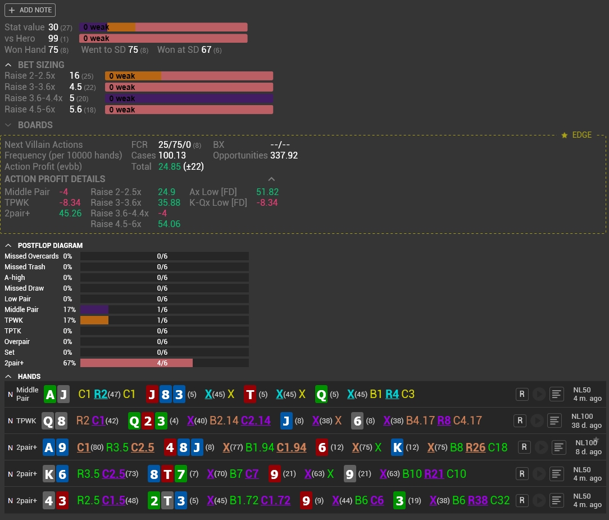Click the Raise 3-3.6x weakness bar

[x=189, y=87]
